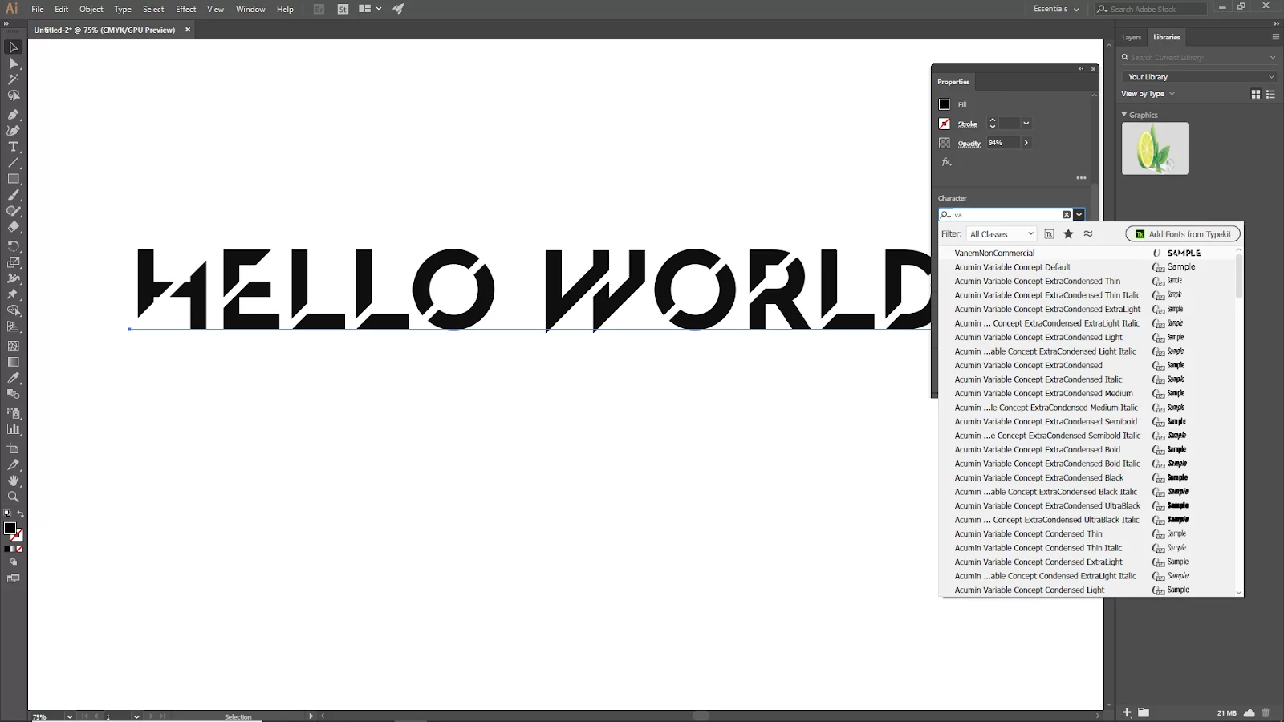Collapse the font family dropdown arrow
Viewport: 1284px width, 722px height.
tap(1079, 214)
